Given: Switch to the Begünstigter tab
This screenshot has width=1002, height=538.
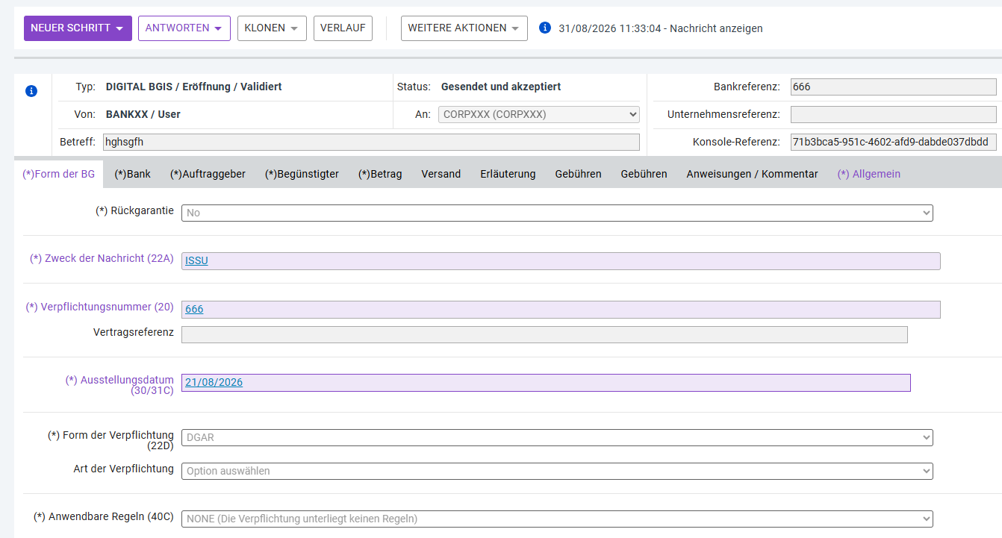Looking at the screenshot, I should pos(302,174).
